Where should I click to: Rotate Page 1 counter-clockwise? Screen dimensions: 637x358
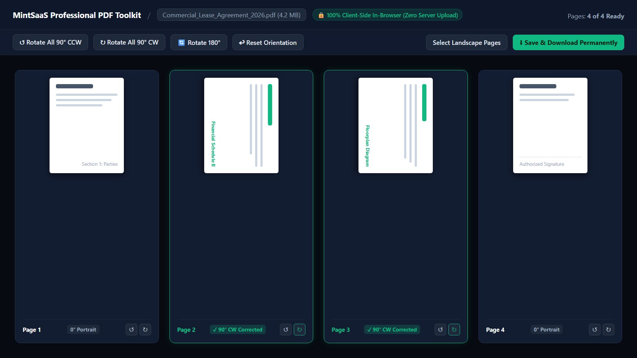click(x=131, y=329)
